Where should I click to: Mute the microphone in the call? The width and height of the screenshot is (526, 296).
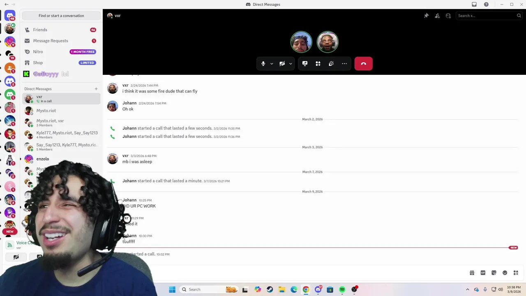click(x=263, y=64)
